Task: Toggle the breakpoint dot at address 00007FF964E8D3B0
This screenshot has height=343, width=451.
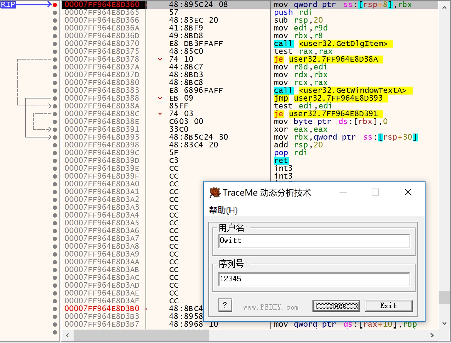Action: click(x=55, y=309)
